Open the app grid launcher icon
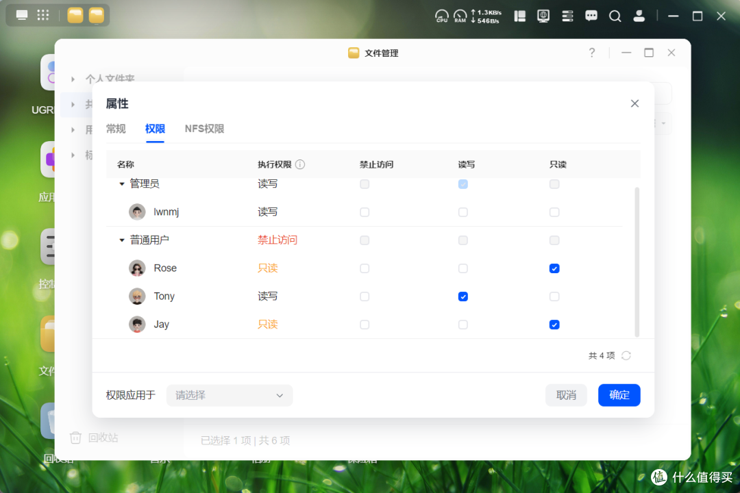740x493 pixels. pos(43,15)
